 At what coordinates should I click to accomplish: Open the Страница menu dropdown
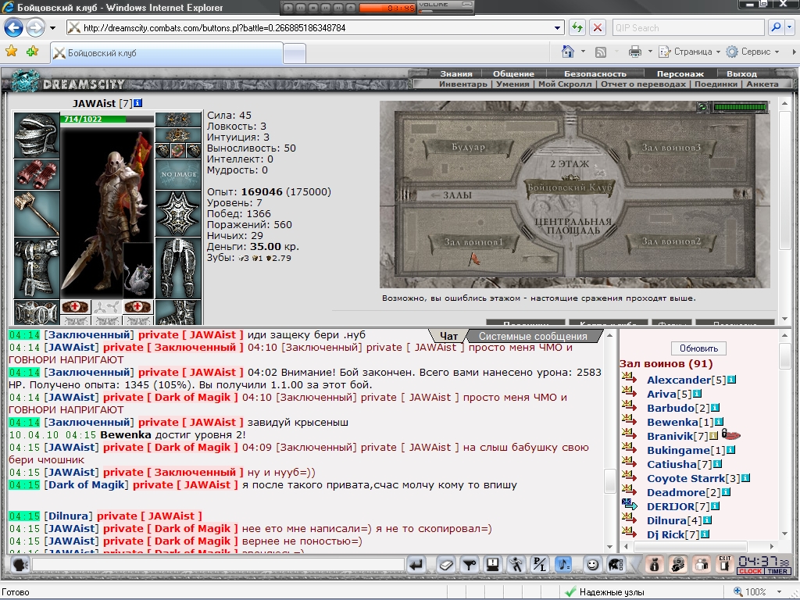(x=689, y=52)
